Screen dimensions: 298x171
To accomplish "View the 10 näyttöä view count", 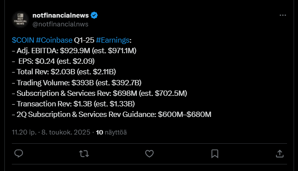I will 111,132.
